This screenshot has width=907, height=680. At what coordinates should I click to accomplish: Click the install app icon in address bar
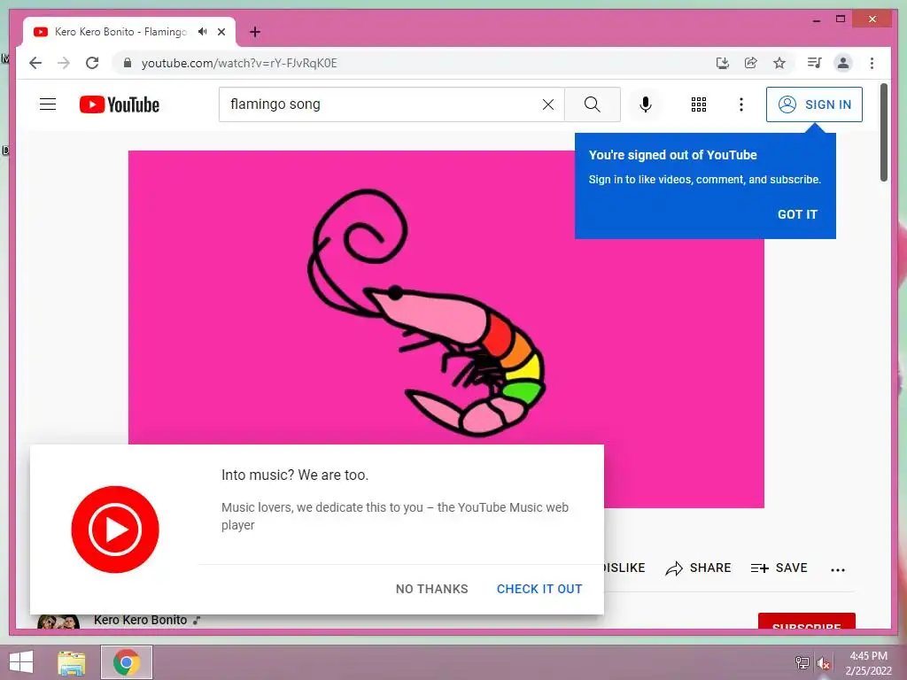click(723, 63)
